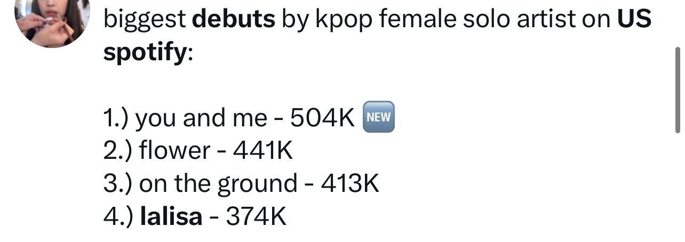Click the 374K stream count

click(x=256, y=217)
